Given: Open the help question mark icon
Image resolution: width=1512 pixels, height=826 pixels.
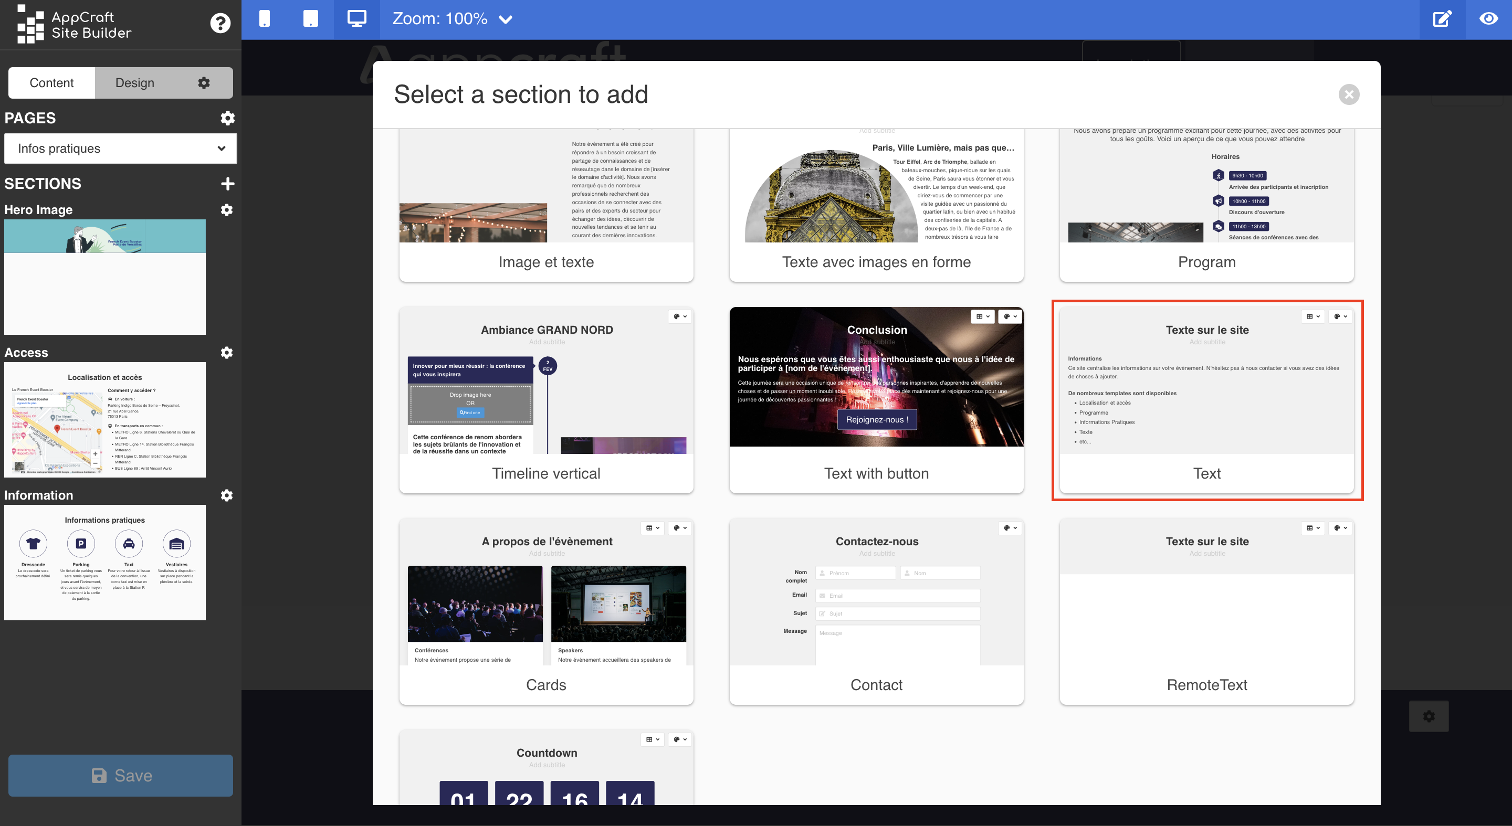Looking at the screenshot, I should 220,24.
